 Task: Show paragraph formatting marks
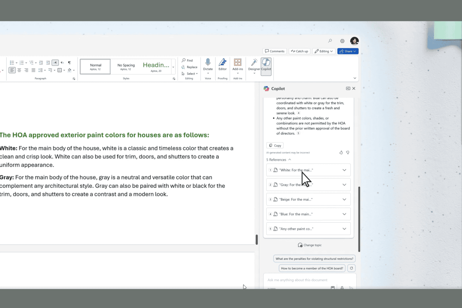point(69,63)
